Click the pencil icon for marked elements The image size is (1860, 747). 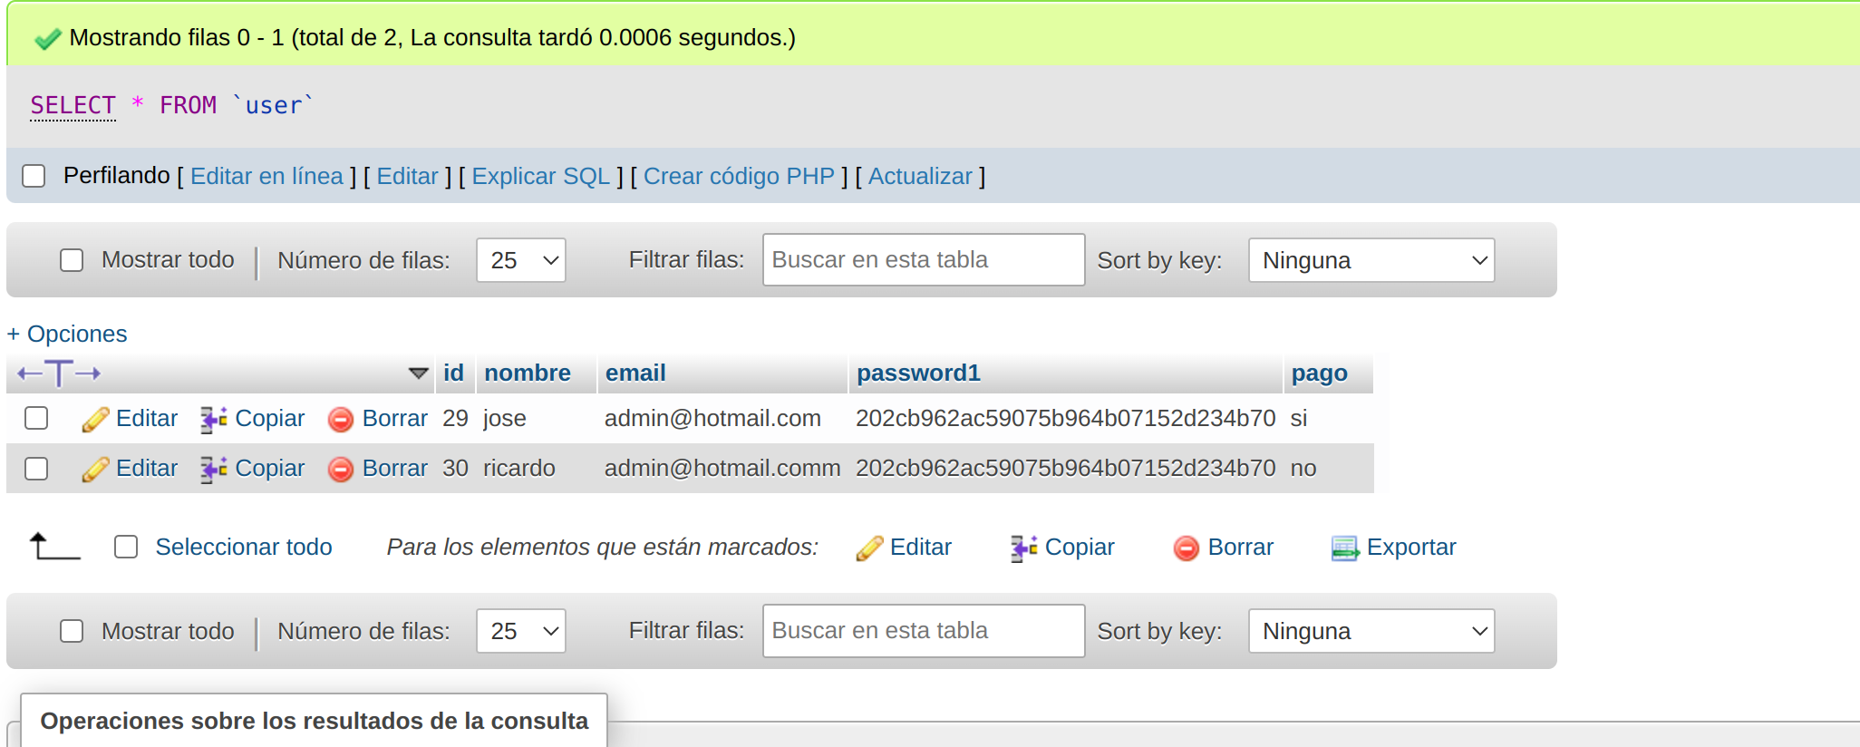pos(869,548)
